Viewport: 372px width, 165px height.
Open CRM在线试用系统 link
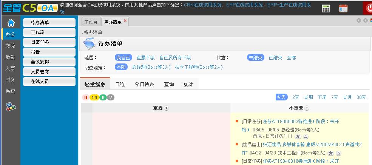point(203,5)
